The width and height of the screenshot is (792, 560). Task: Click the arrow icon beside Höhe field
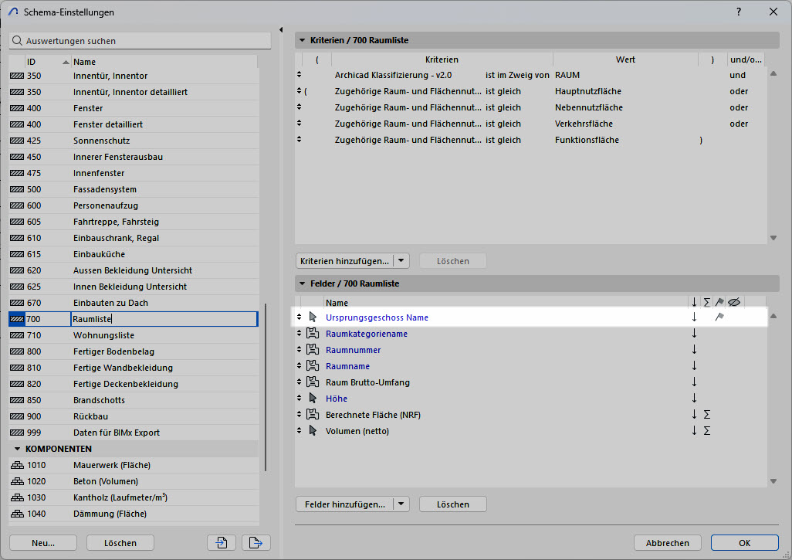(313, 399)
